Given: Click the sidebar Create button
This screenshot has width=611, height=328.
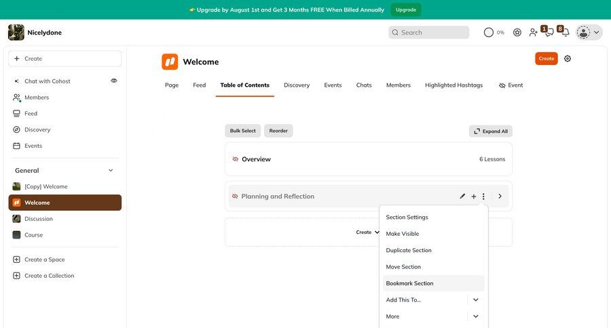Looking at the screenshot, I should (x=64, y=59).
